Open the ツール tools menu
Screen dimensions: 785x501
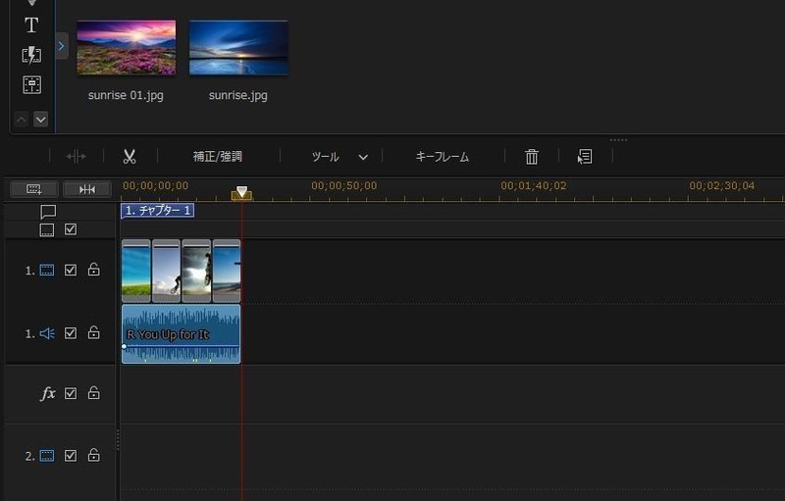(326, 157)
